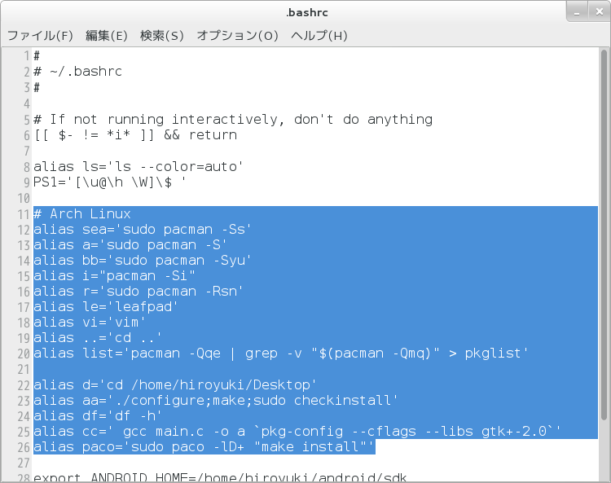This screenshot has width=611, height=483.
Task: Click the alias ls='ls --color=auto' line
Action: pyautogui.click(x=138, y=167)
